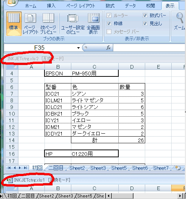Screen dimensions: 186x199
Task: Click the Office button orb
Action: click(x=12, y=2)
